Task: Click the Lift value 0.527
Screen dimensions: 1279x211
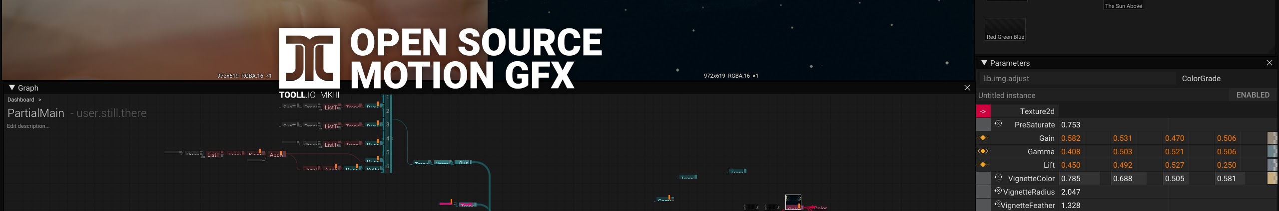Action: coord(1175,165)
